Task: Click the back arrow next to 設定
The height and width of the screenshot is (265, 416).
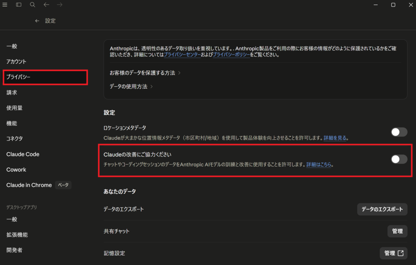Action: pyautogui.click(x=37, y=21)
